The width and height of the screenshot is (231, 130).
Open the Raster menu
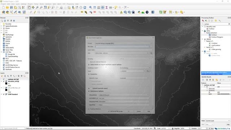coord(42,4)
